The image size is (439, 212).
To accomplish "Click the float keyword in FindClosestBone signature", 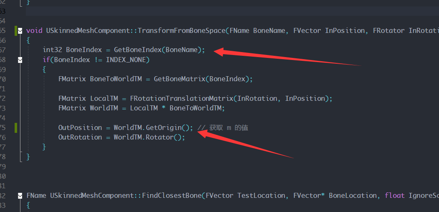I will pos(395,195).
